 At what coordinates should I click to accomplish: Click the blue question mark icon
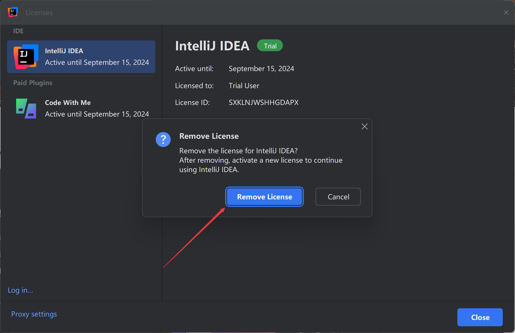(x=163, y=140)
